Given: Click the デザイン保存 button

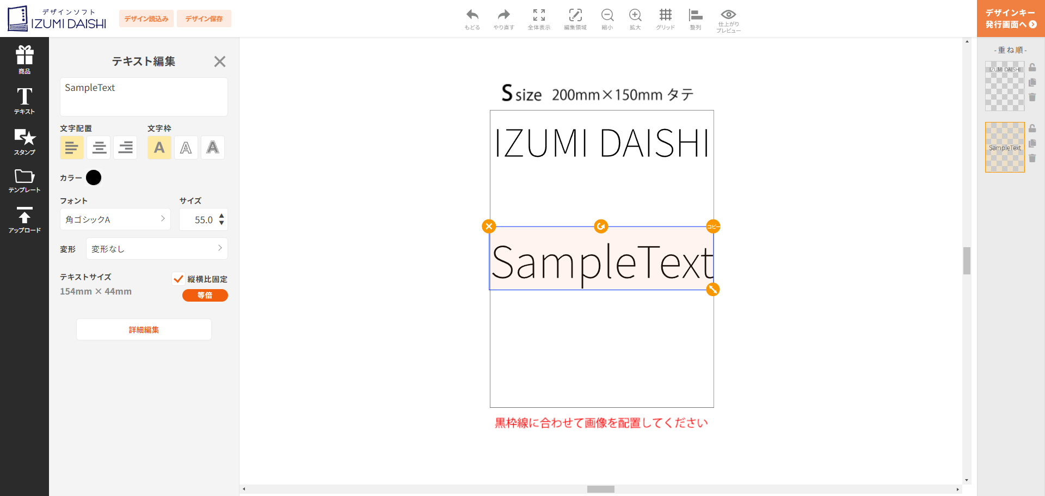Looking at the screenshot, I should tap(204, 19).
